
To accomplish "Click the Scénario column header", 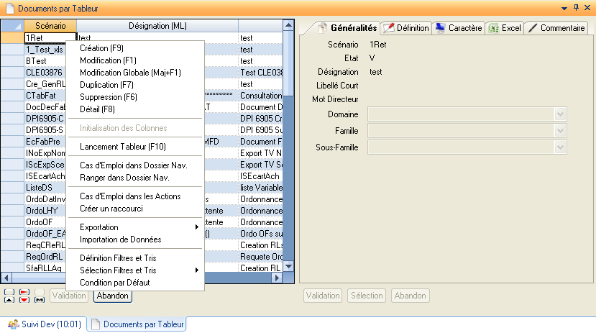I will (x=50, y=25).
